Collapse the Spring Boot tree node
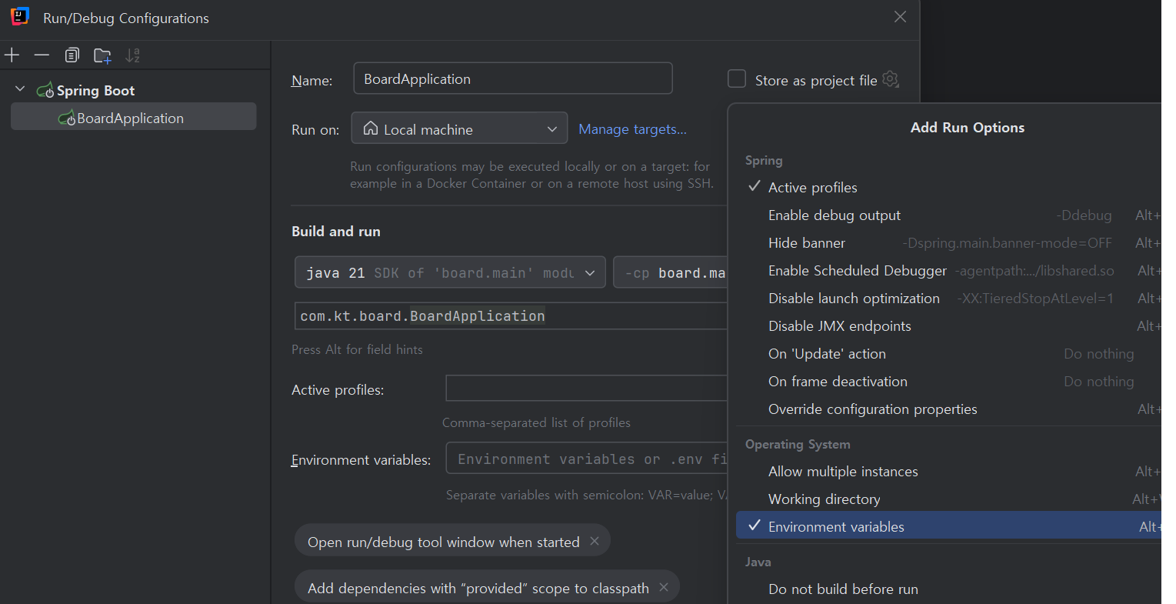The width and height of the screenshot is (1176, 604). [x=20, y=89]
